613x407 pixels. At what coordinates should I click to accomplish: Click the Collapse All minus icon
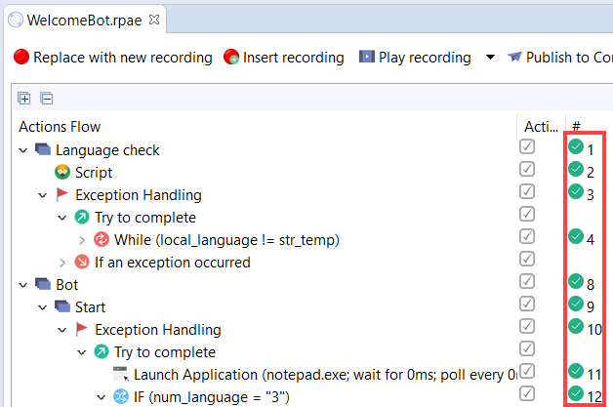[x=47, y=99]
